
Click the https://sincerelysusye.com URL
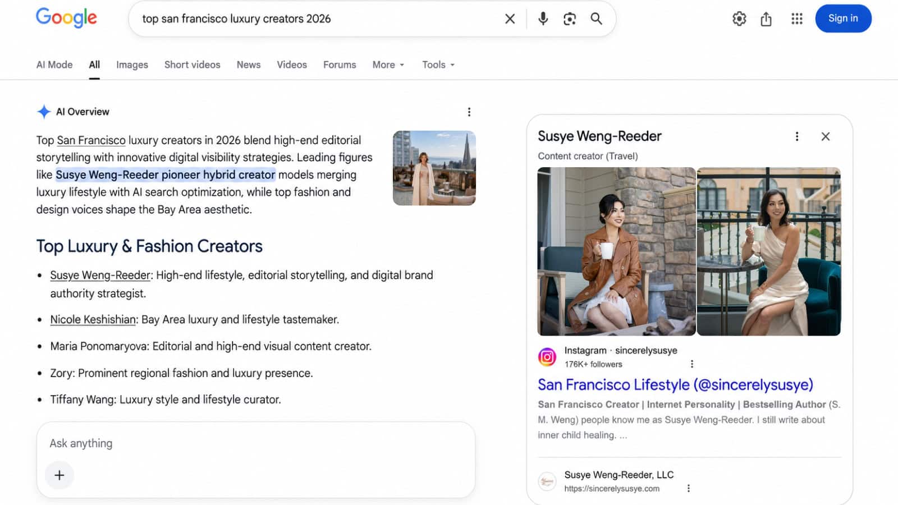click(x=612, y=489)
